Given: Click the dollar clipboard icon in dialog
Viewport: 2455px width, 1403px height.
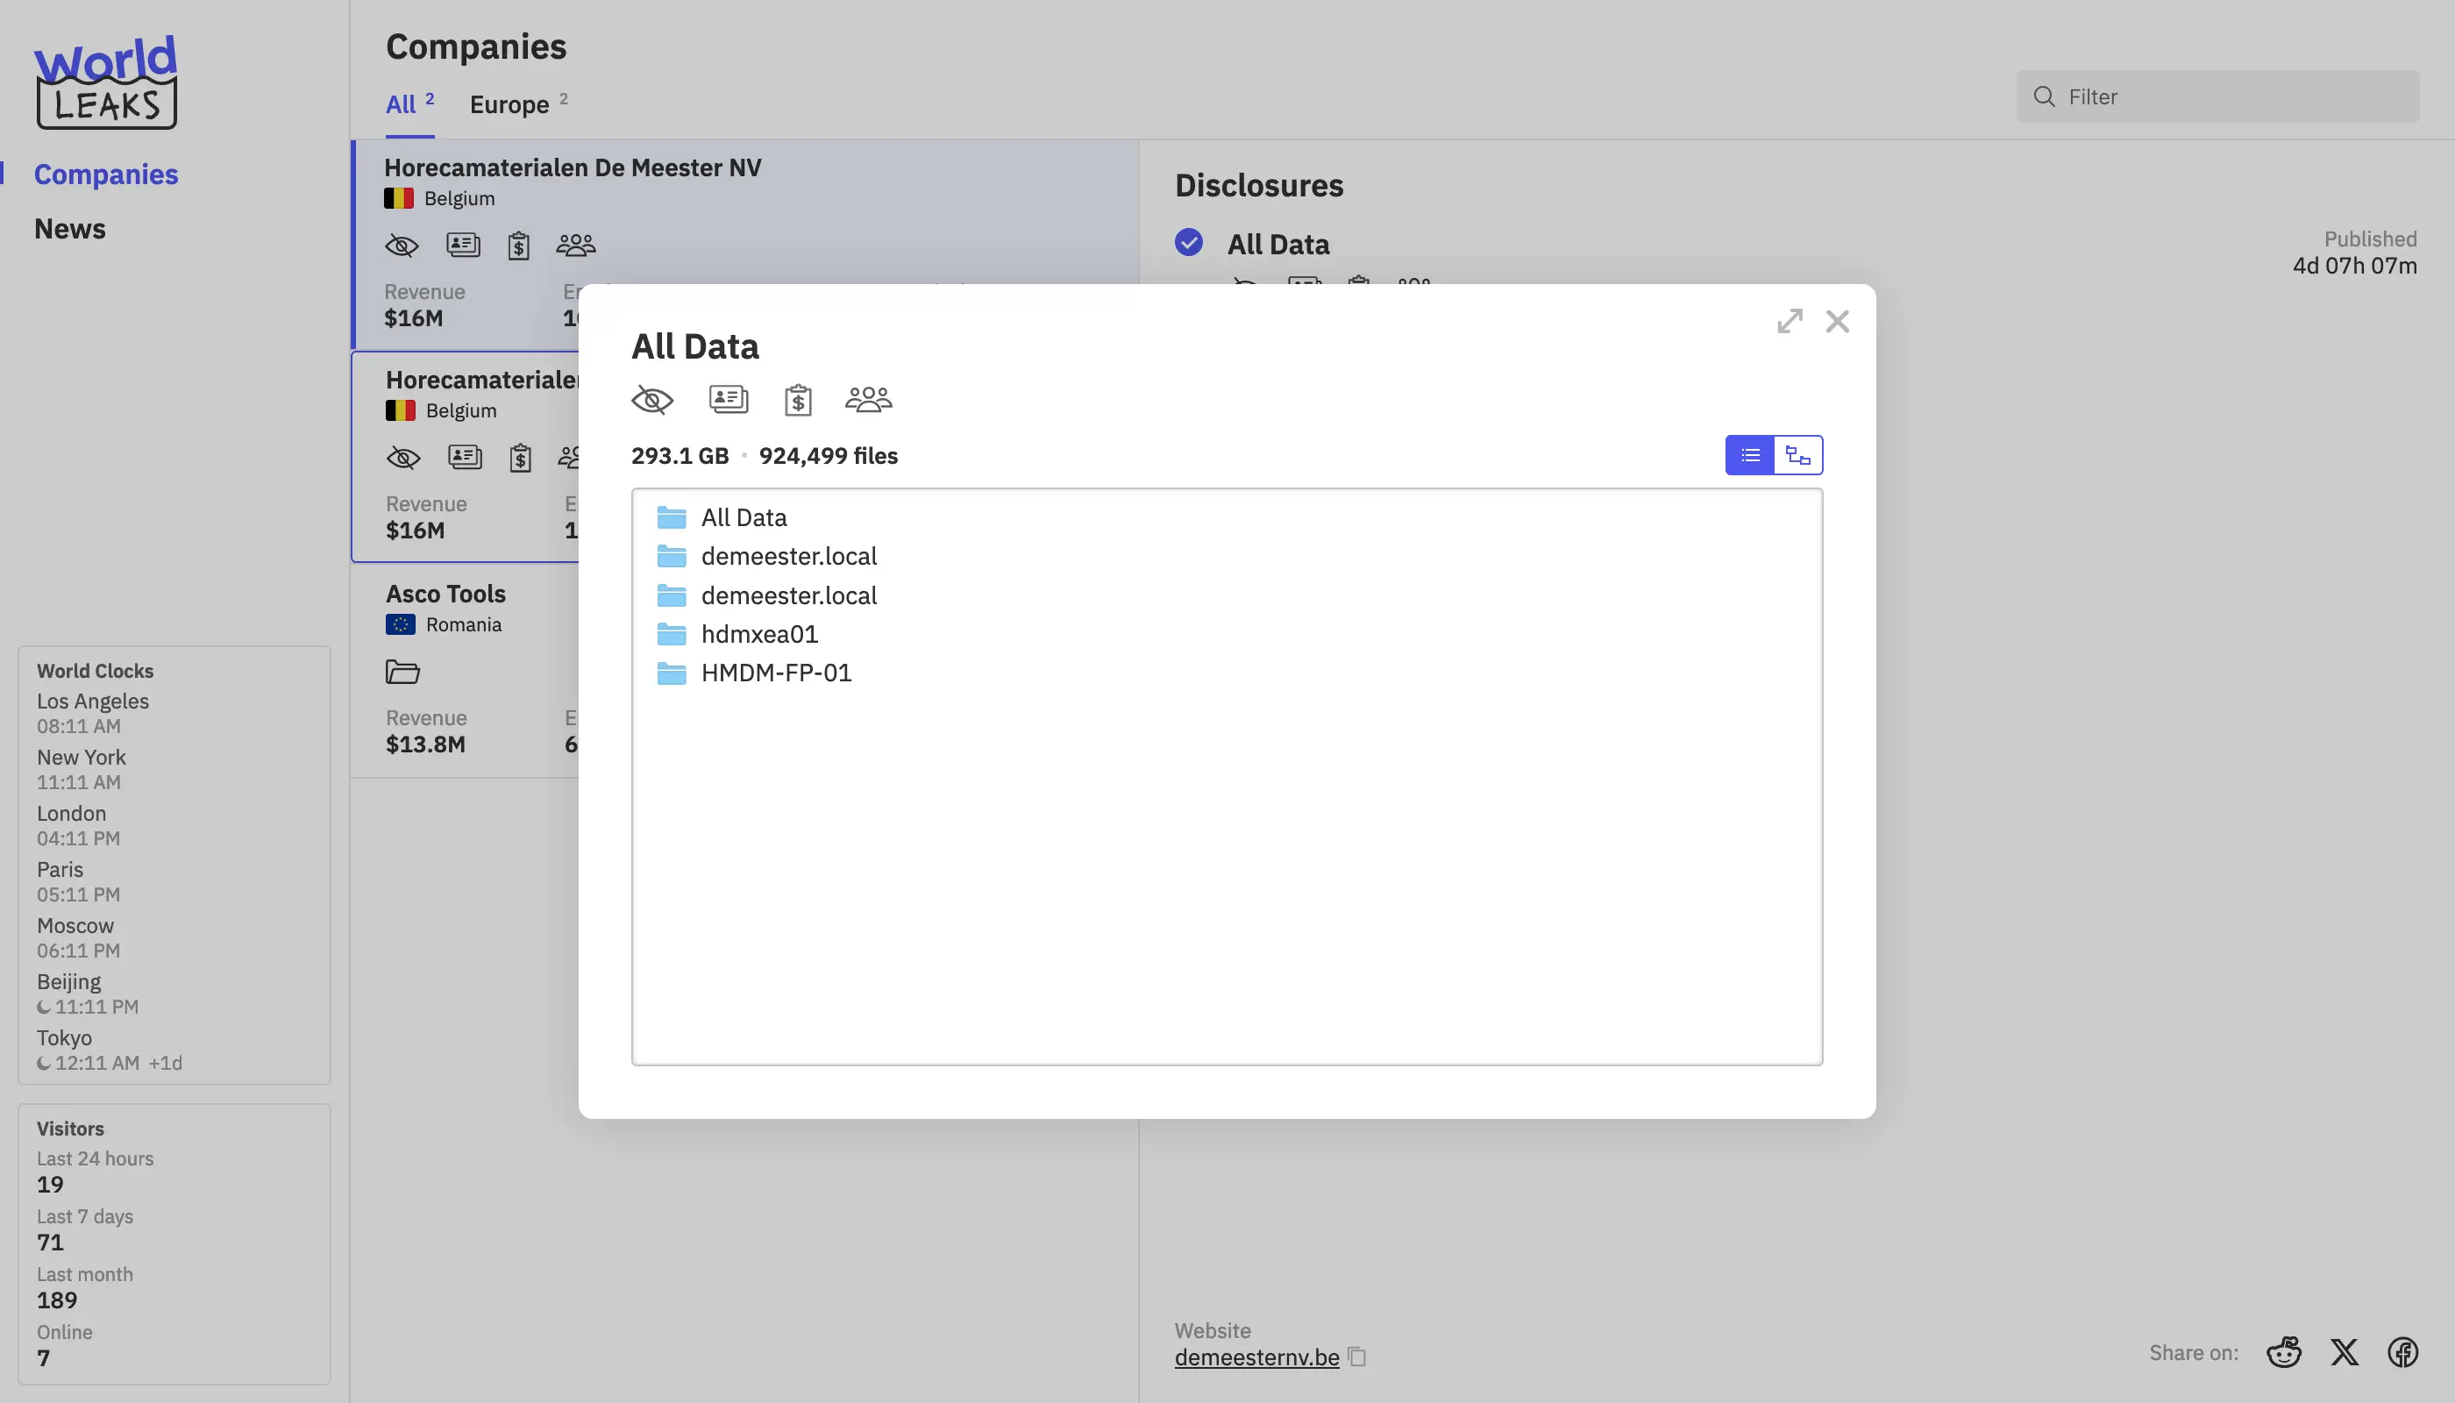Looking at the screenshot, I should tap(798, 399).
